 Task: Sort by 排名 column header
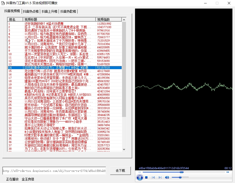15,19
